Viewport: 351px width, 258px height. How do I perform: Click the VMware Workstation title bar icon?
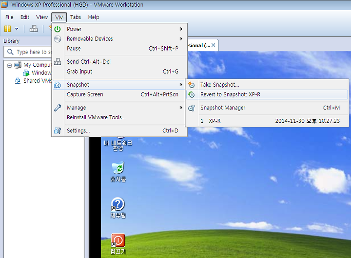pyautogui.click(x=4, y=4)
